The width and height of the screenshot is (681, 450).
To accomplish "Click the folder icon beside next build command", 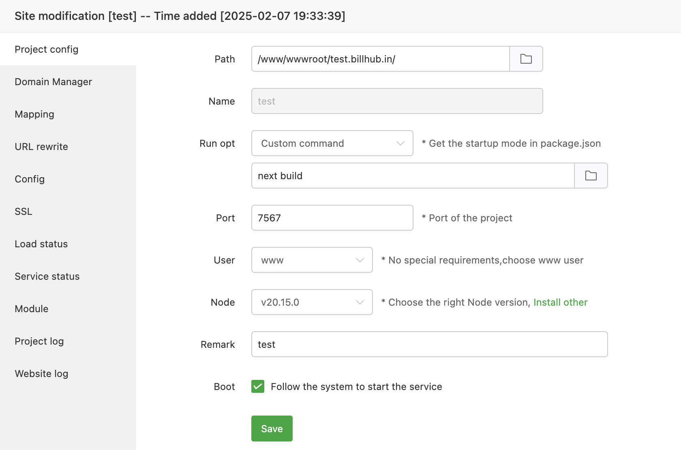I will coord(591,176).
